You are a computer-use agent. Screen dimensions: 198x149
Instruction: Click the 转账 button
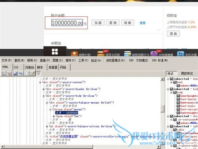click(x=128, y=23)
